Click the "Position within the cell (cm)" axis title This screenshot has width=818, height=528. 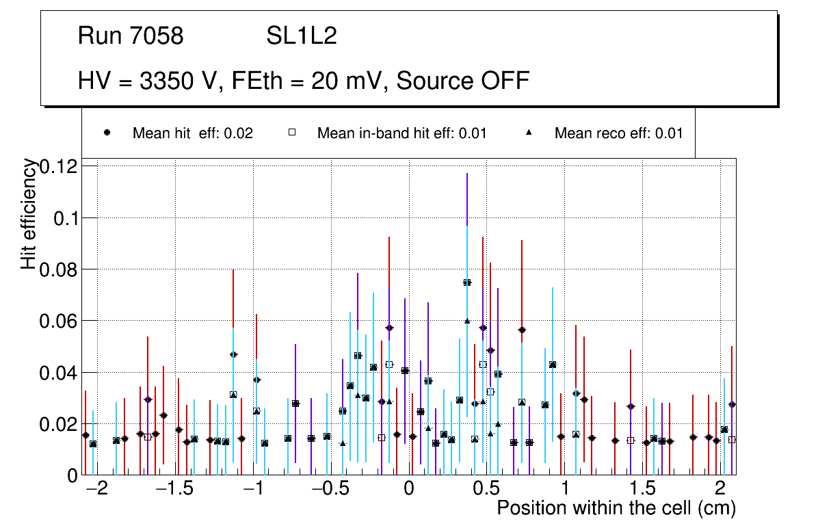(x=616, y=508)
